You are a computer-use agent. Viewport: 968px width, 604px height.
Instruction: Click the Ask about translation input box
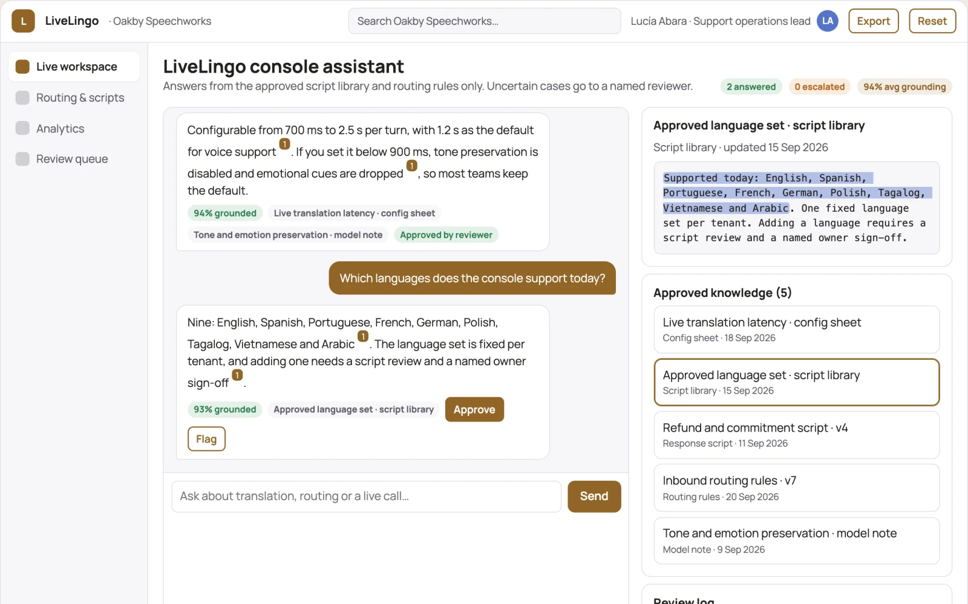367,496
